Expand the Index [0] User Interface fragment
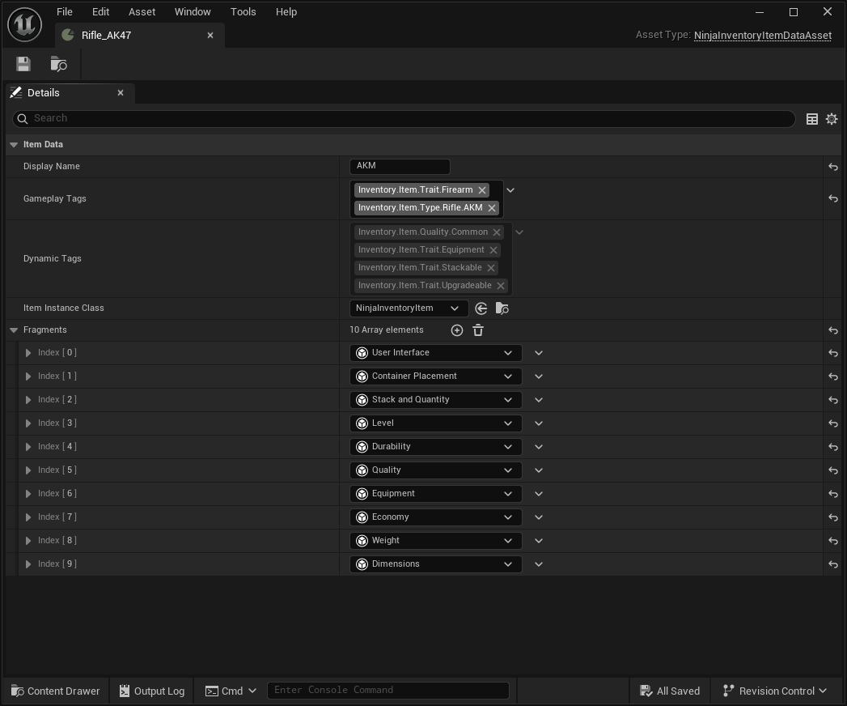Viewport: 847px width, 706px height. point(31,352)
